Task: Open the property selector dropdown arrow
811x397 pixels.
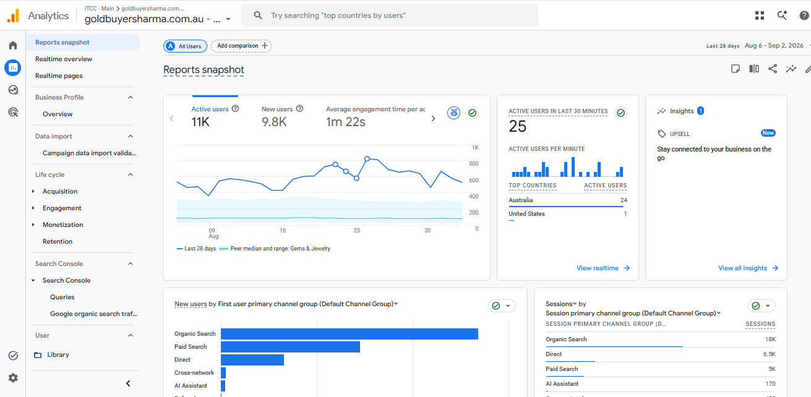Action: pyautogui.click(x=228, y=19)
